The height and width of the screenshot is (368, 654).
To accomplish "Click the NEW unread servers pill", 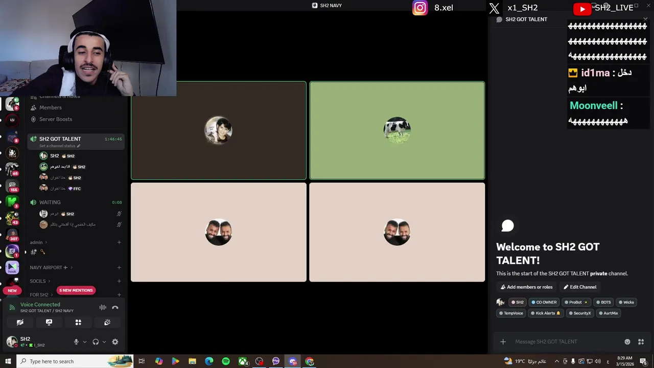I will (12, 290).
